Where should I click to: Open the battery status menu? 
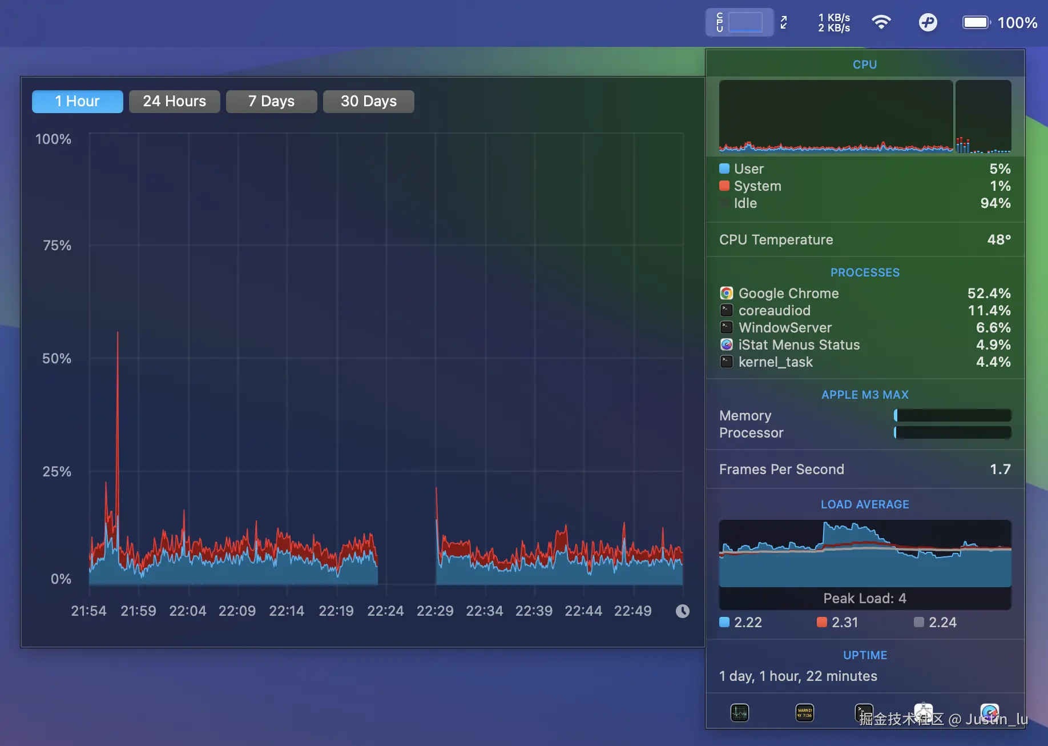pyautogui.click(x=1000, y=23)
